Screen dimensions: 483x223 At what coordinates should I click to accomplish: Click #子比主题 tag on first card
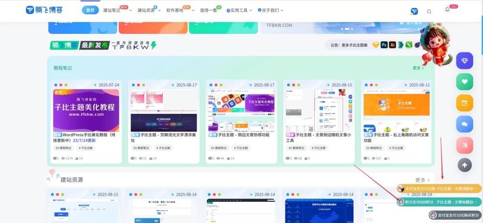coord(86,148)
